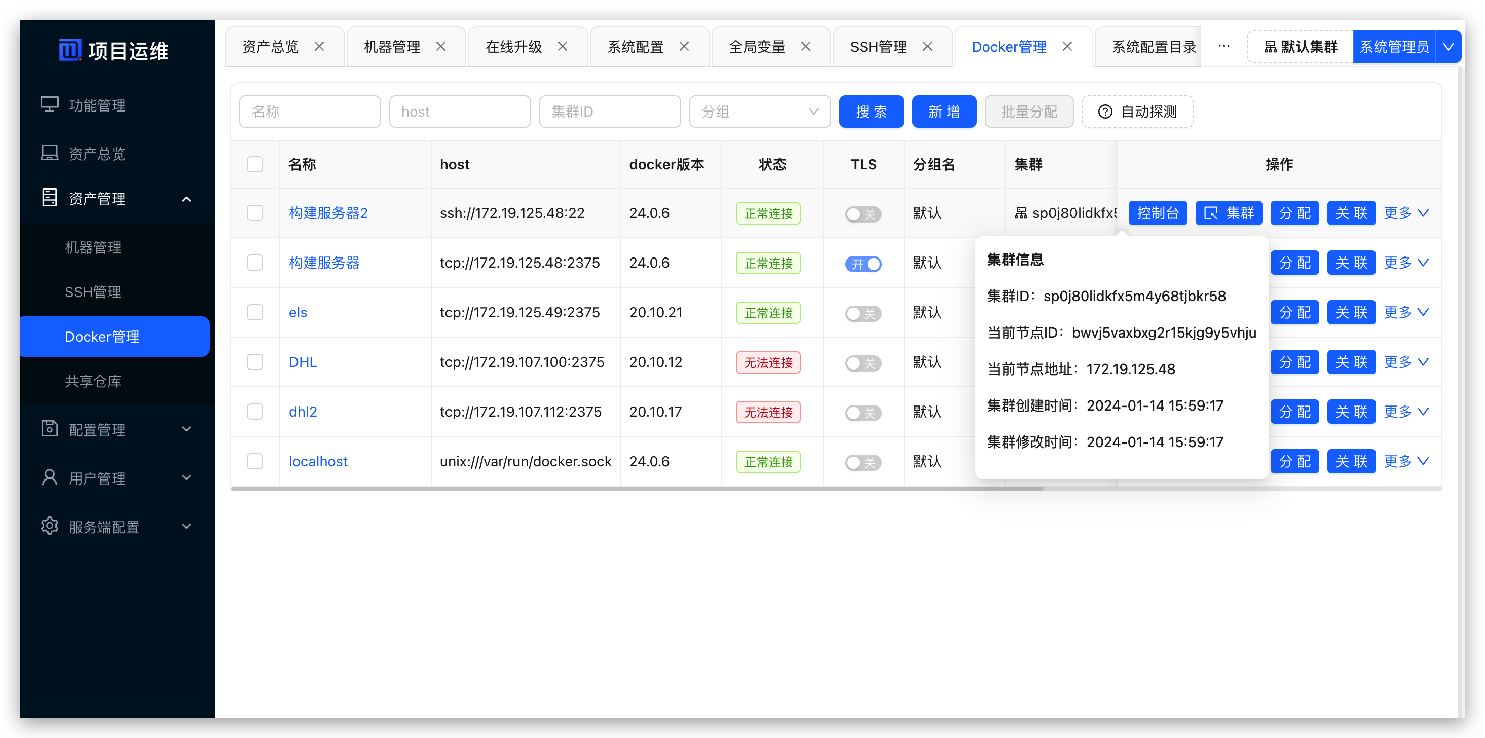
Task: Click the 项目运维 logo icon
Action: [70, 50]
